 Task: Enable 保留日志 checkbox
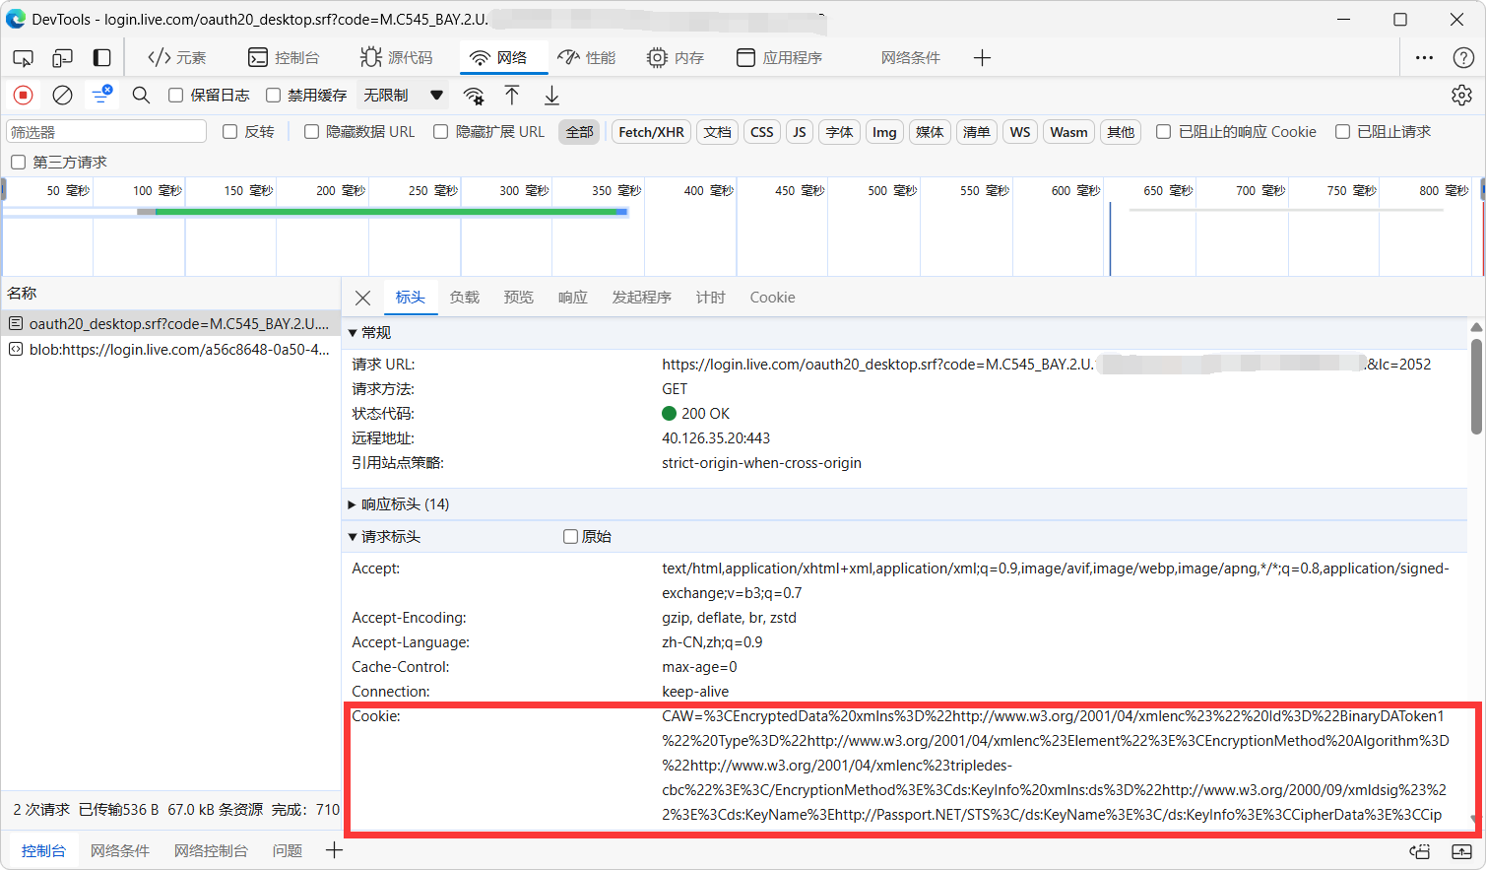click(x=175, y=96)
